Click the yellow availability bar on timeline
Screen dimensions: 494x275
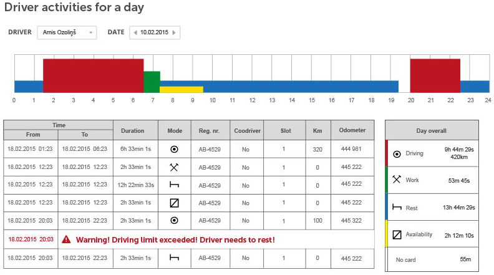tap(181, 89)
